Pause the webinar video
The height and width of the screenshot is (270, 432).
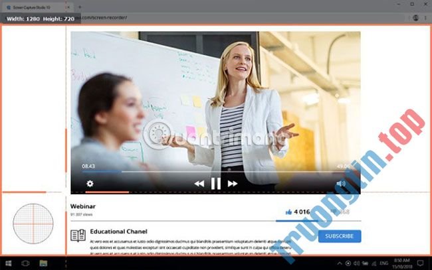tap(216, 183)
